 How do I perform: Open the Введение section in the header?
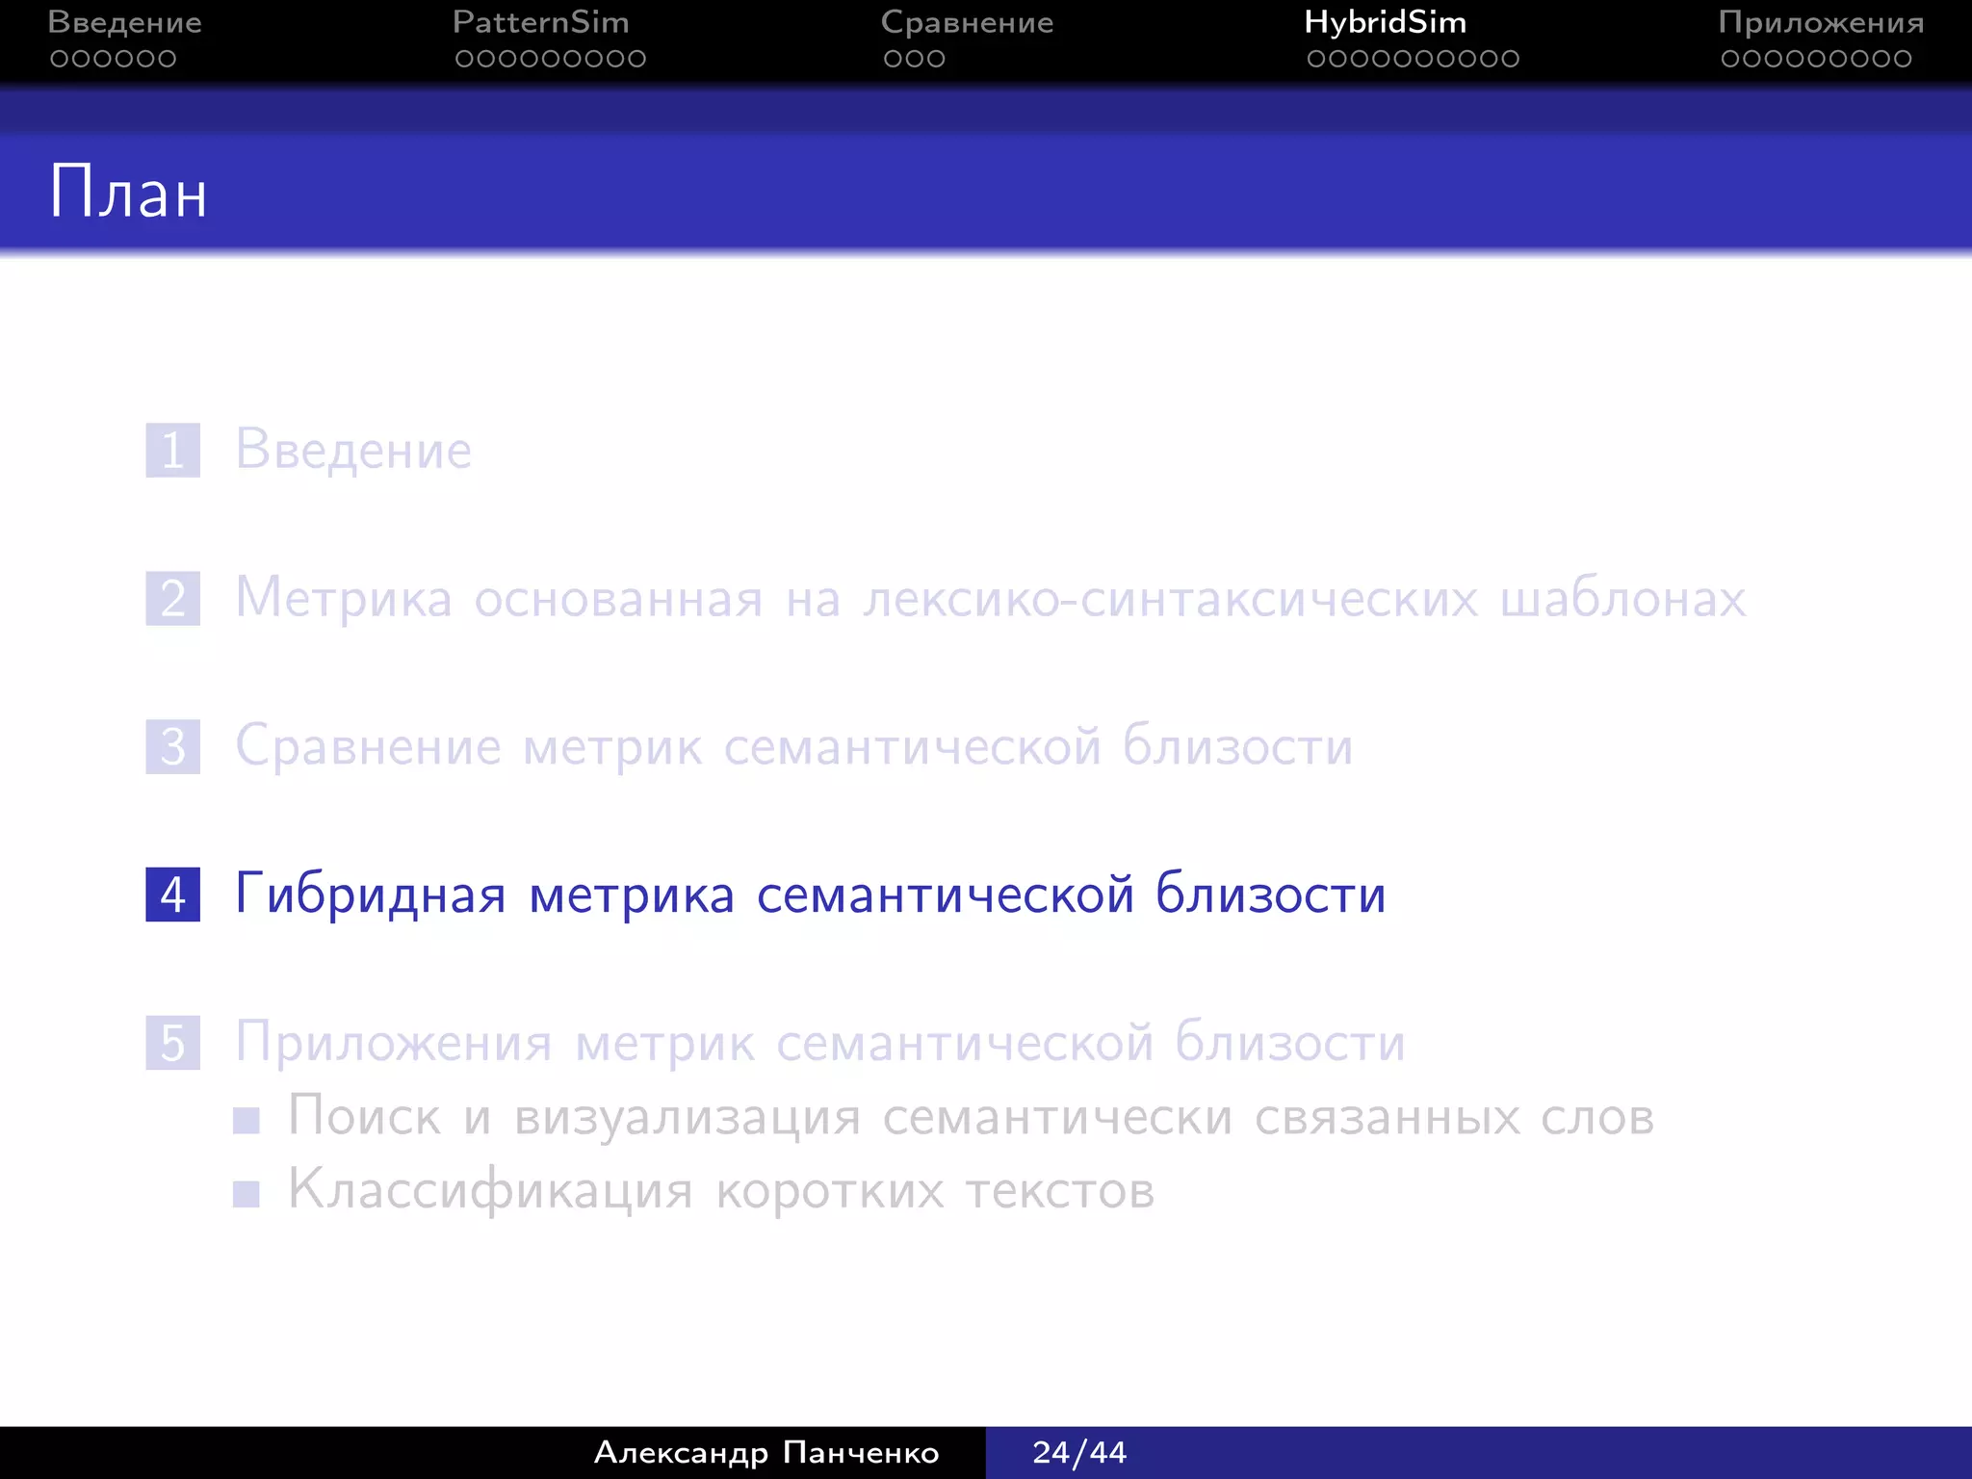click(x=125, y=22)
